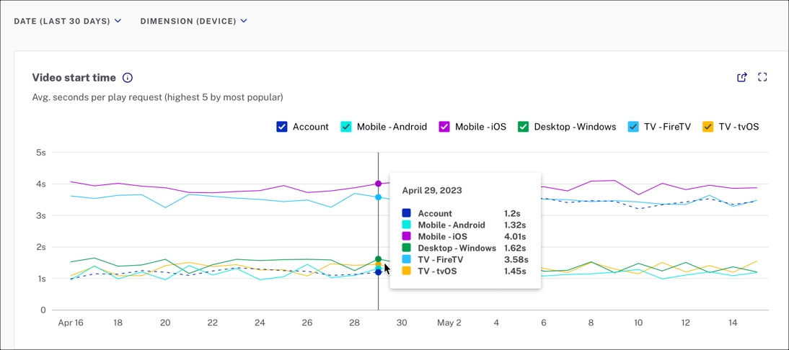Uncheck the Account series checkbox
The height and width of the screenshot is (350, 789).
(x=282, y=127)
